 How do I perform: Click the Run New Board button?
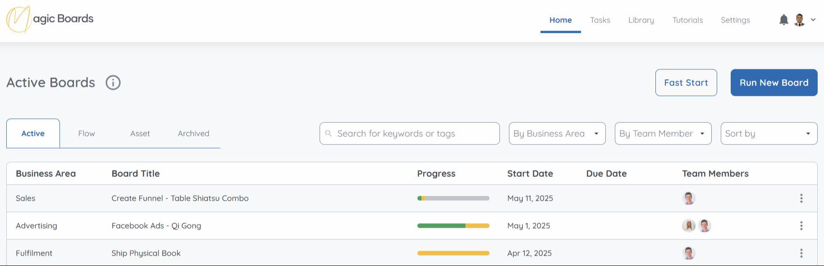click(774, 83)
